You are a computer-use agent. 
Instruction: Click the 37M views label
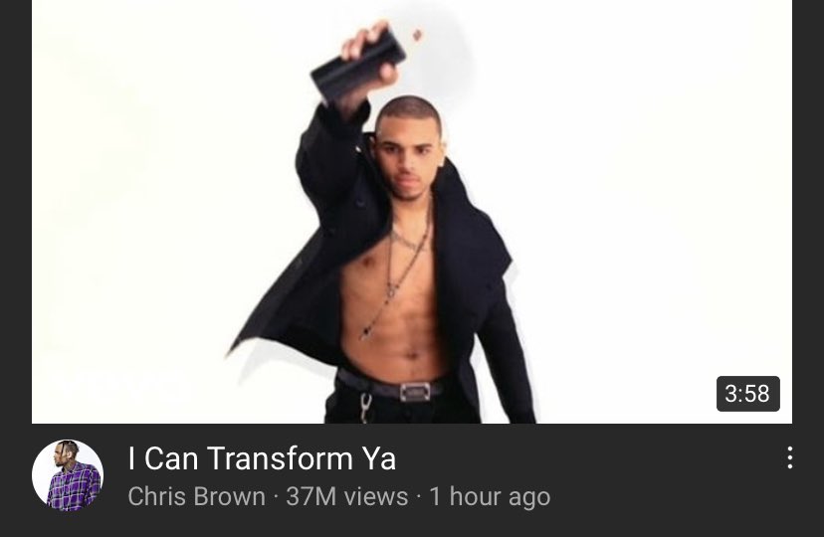[347, 496]
